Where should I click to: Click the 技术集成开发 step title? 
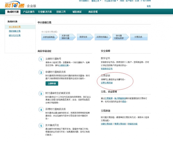[x=52, y=125]
